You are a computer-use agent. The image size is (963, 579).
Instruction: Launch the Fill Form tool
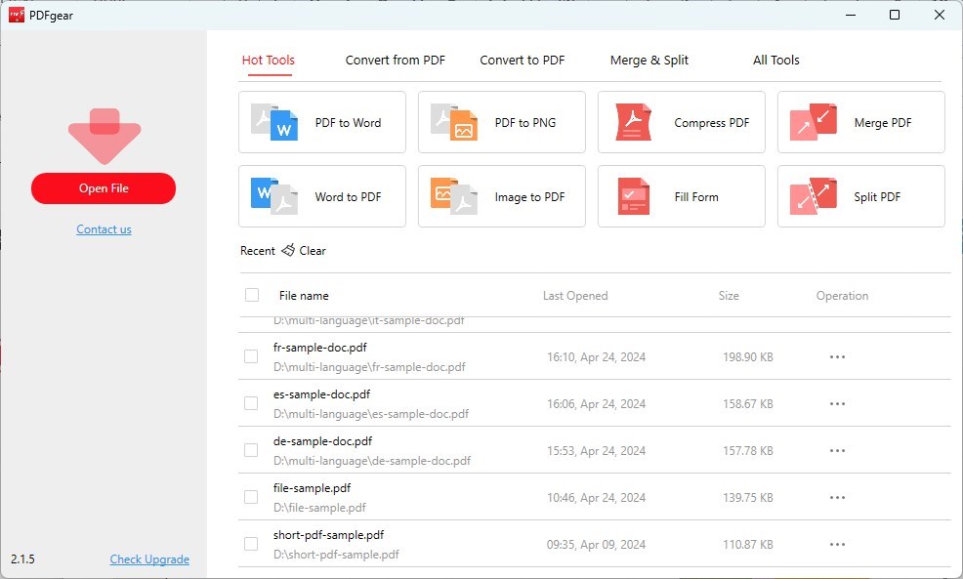tap(681, 196)
